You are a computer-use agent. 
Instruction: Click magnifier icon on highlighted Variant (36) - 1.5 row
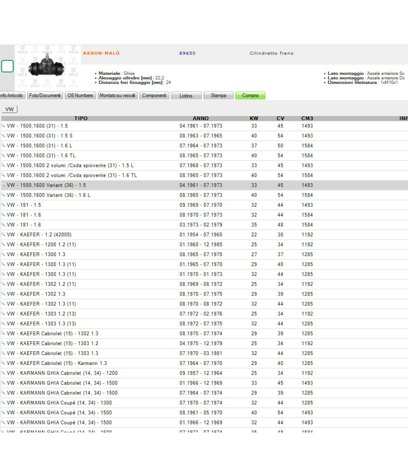click(3, 185)
